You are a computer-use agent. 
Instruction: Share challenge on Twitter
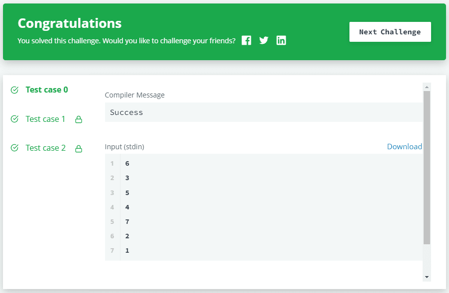(264, 41)
